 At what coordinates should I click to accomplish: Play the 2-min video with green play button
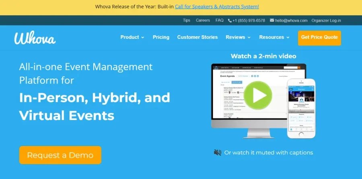click(257, 95)
